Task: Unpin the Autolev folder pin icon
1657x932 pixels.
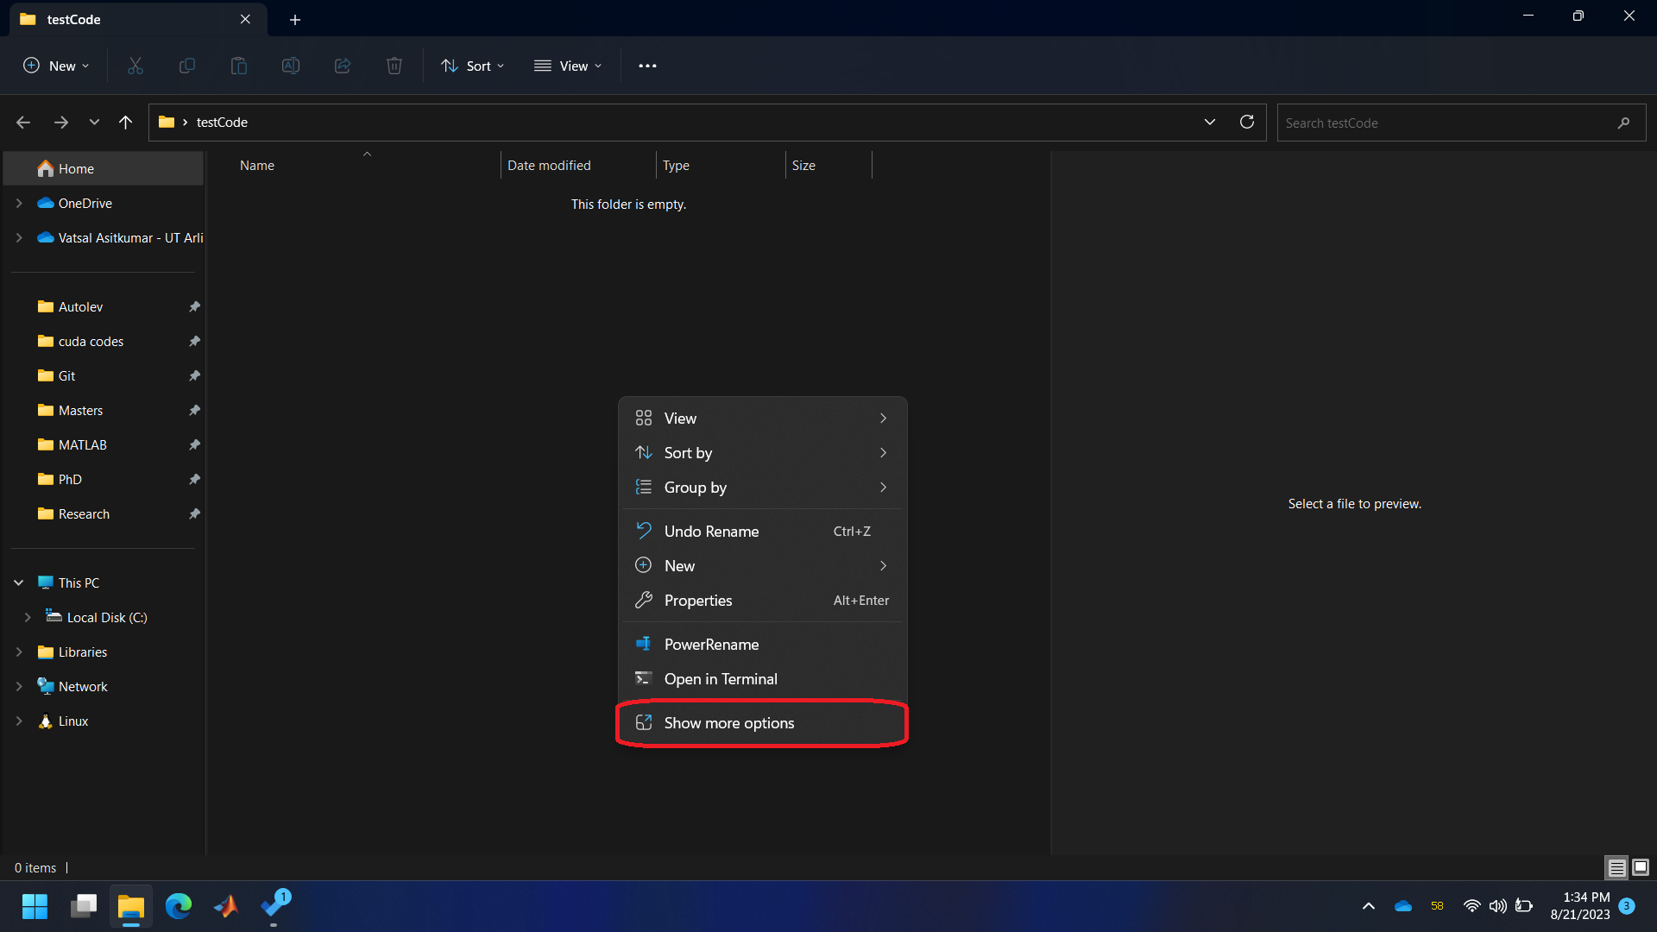Action: pos(194,307)
